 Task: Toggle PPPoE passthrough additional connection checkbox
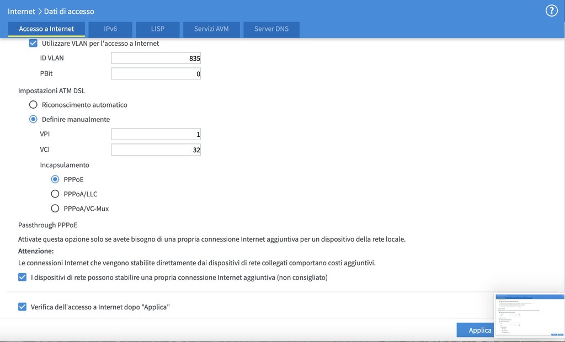(22, 277)
